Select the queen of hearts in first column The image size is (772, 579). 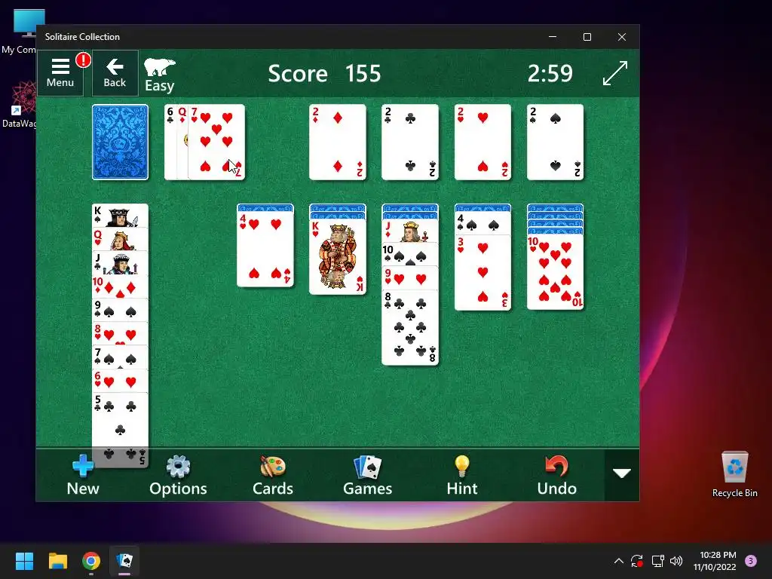[120, 239]
